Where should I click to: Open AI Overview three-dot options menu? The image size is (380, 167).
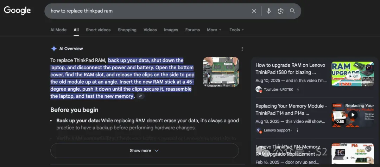pos(242,49)
